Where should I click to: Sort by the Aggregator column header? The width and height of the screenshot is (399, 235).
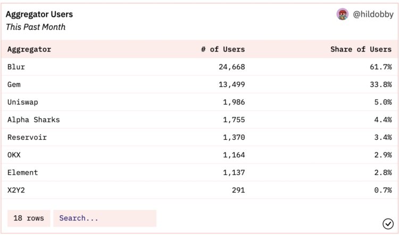29,49
